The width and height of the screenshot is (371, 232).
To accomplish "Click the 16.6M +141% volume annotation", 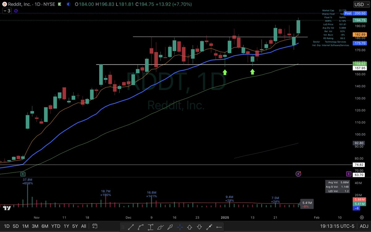I will click(151, 194).
